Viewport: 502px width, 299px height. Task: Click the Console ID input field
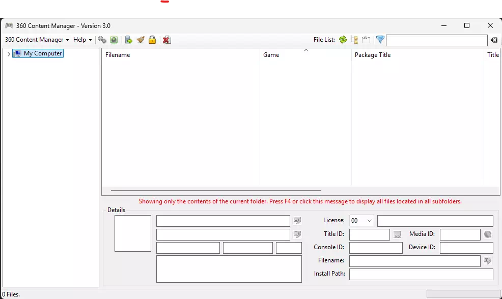click(x=376, y=248)
